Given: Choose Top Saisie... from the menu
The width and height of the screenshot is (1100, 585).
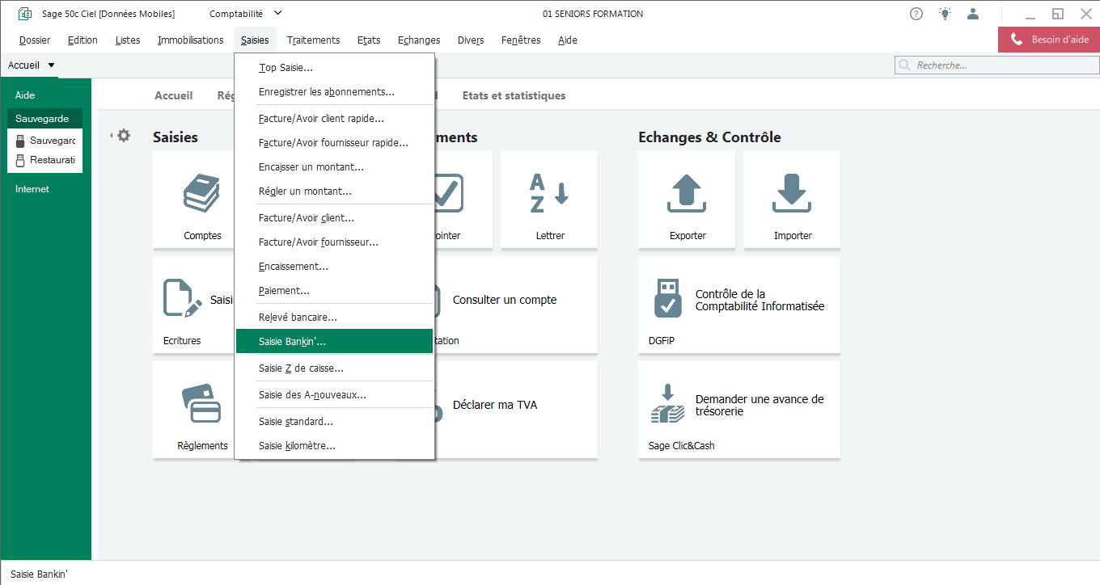Looking at the screenshot, I should click(x=335, y=68).
